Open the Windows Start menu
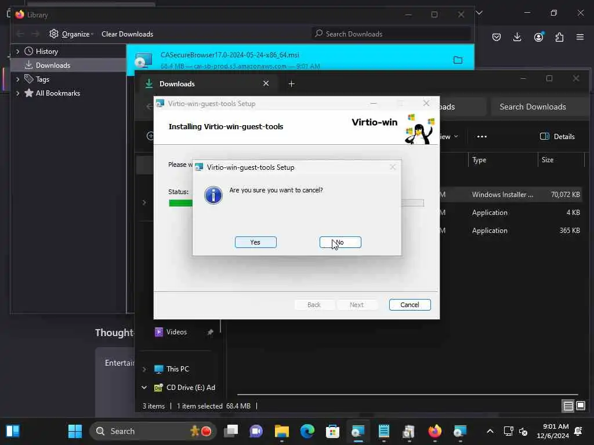Image resolution: width=594 pixels, height=445 pixels. pyautogui.click(x=75, y=431)
